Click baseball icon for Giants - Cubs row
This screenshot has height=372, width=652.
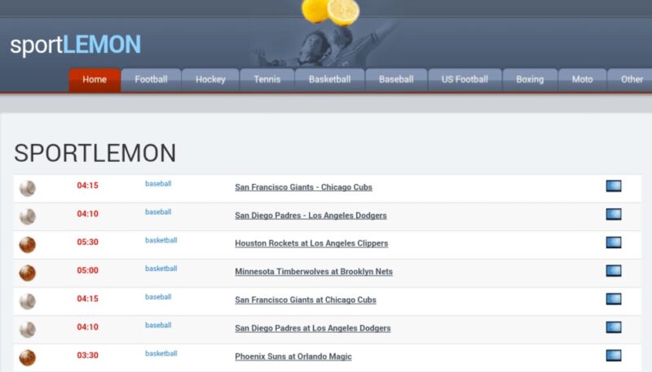pyautogui.click(x=28, y=189)
